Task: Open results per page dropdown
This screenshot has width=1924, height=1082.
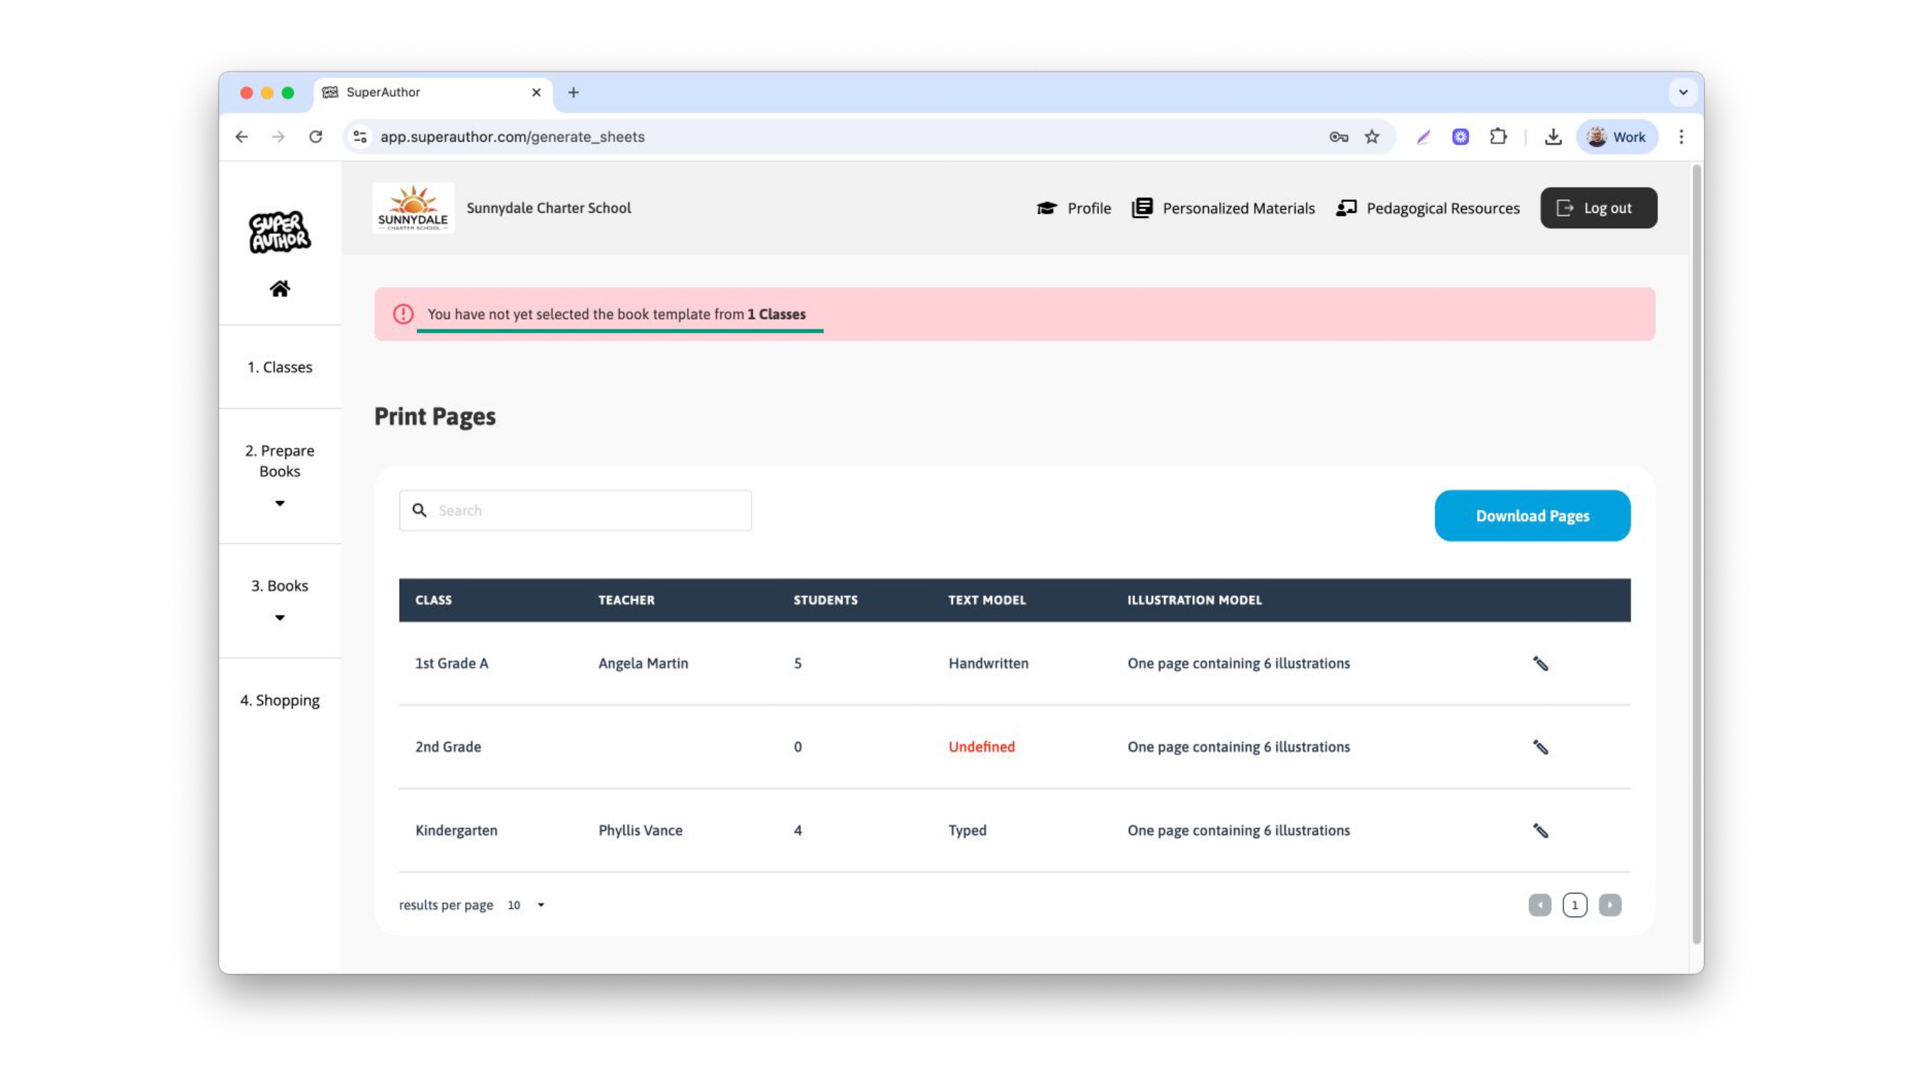Action: click(526, 905)
